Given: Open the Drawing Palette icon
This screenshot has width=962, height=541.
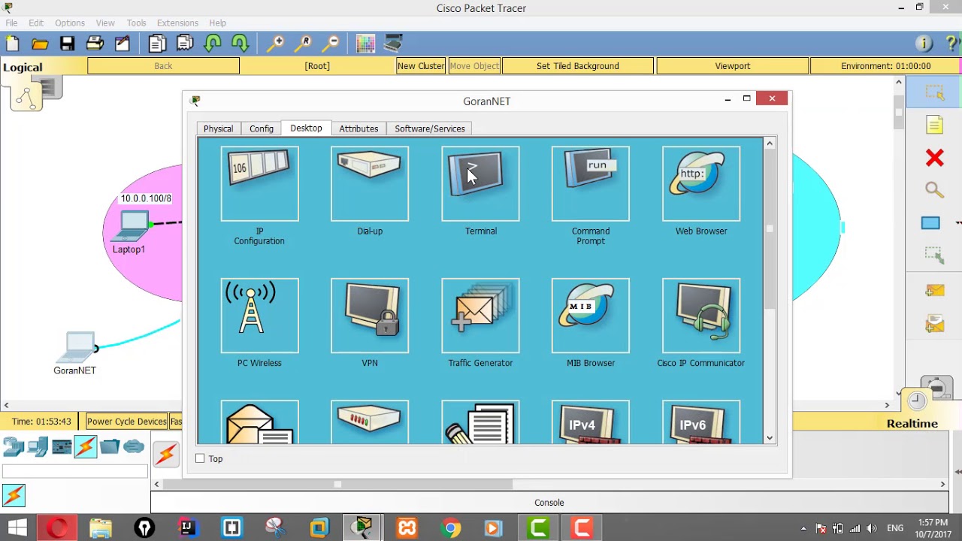Looking at the screenshot, I should click(365, 44).
